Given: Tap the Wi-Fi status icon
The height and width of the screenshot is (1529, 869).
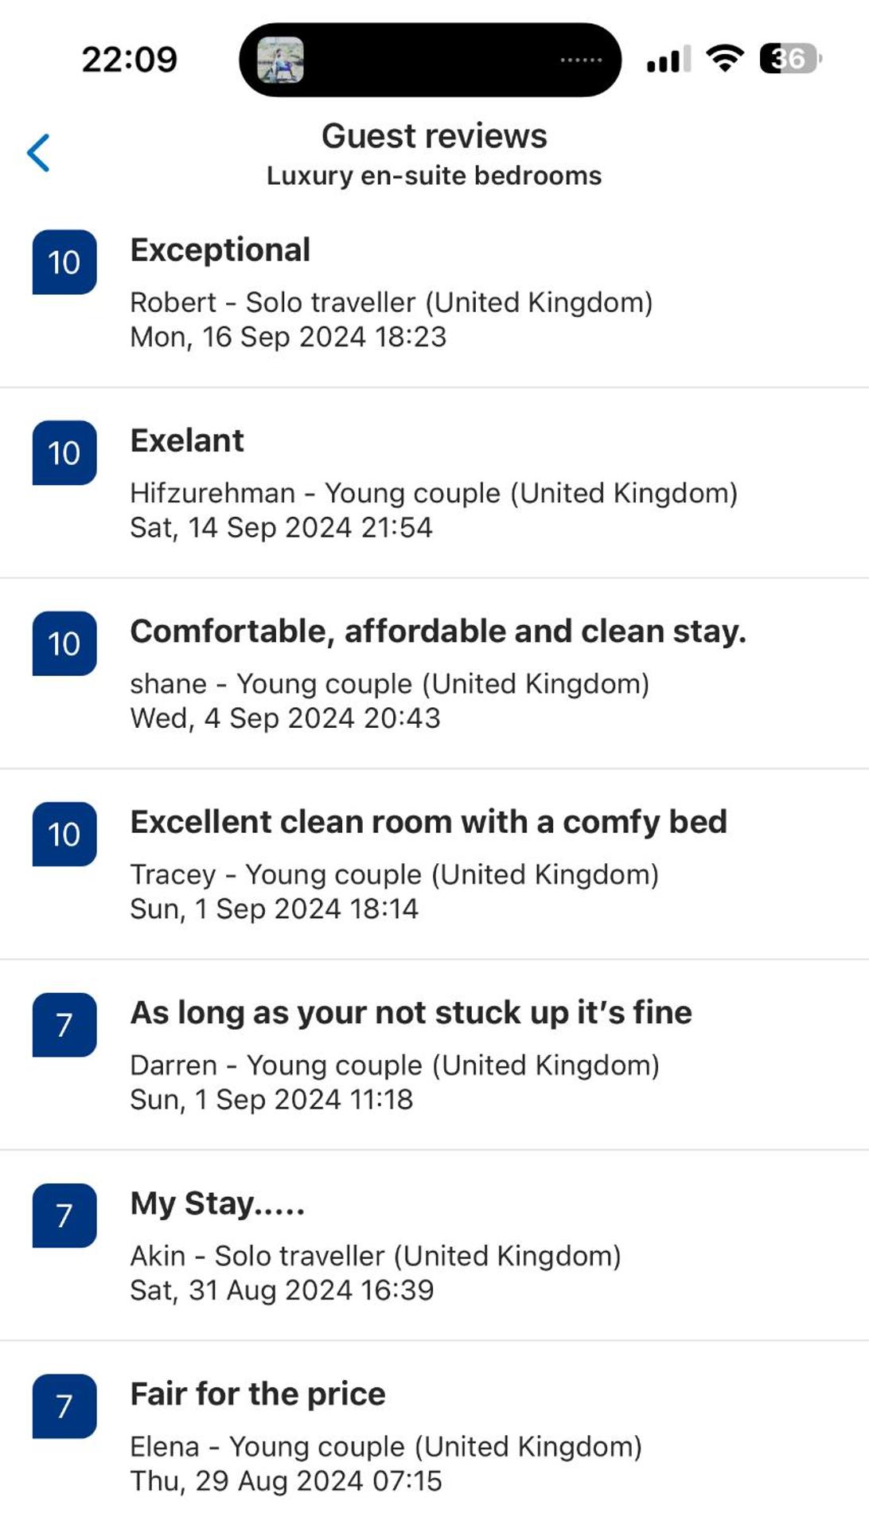Looking at the screenshot, I should [x=724, y=58].
